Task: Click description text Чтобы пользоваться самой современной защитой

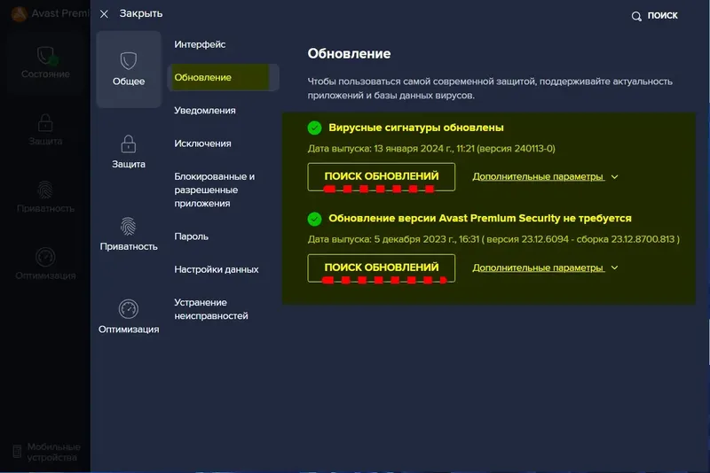Action: [490, 88]
